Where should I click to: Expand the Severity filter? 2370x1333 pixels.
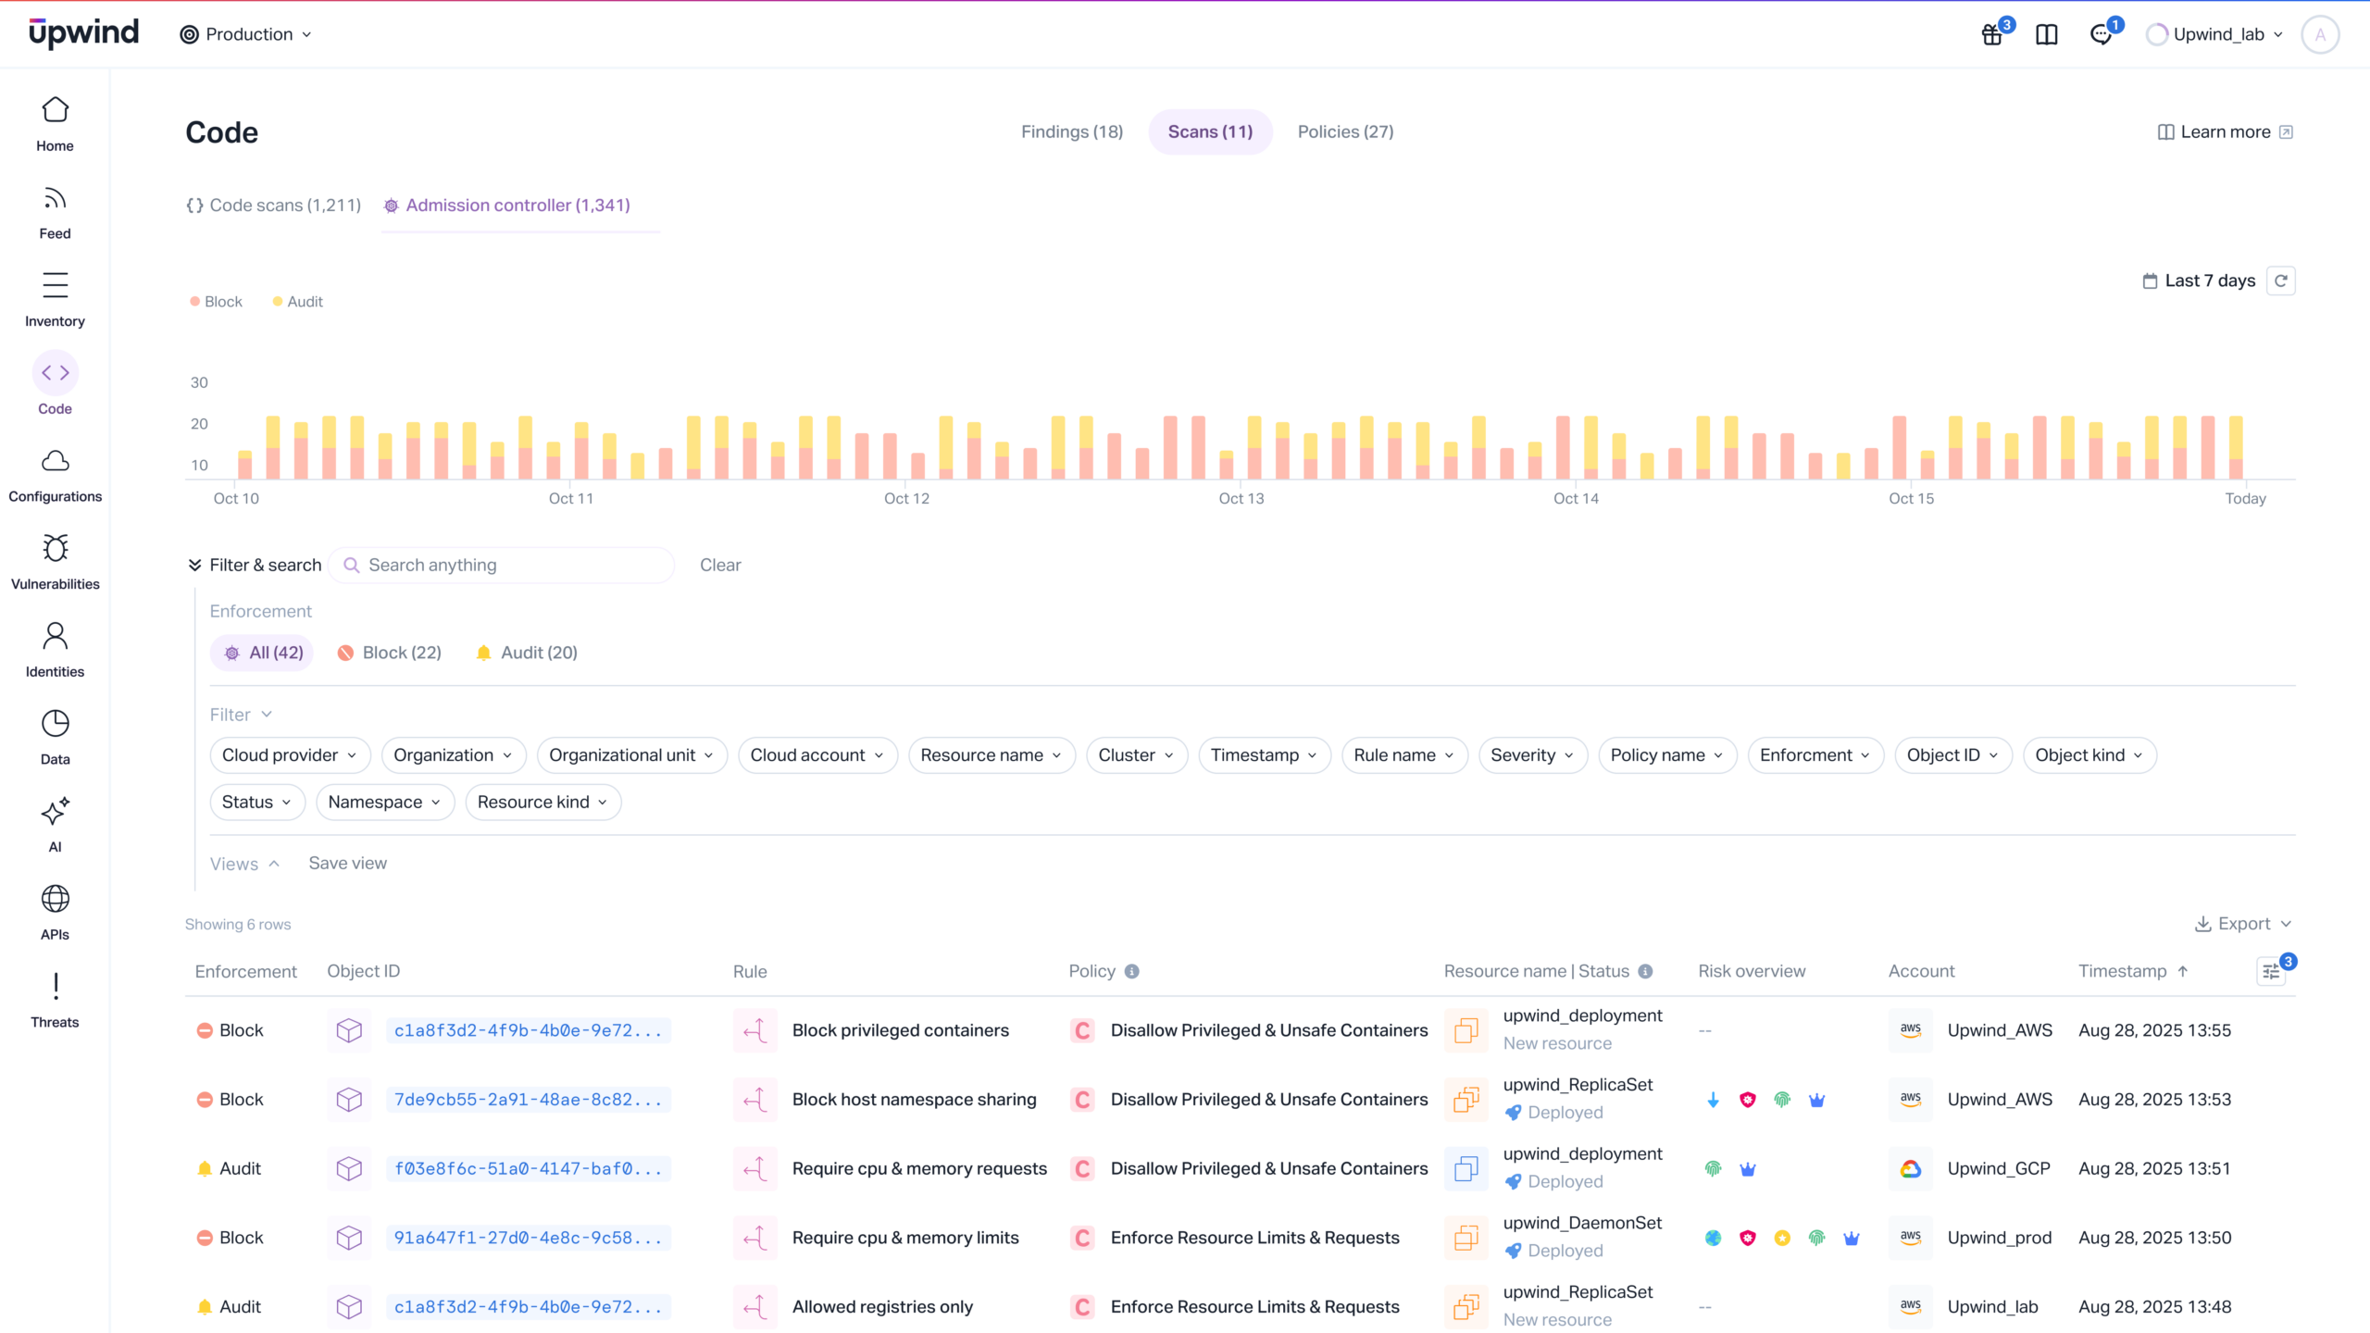(1531, 754)
